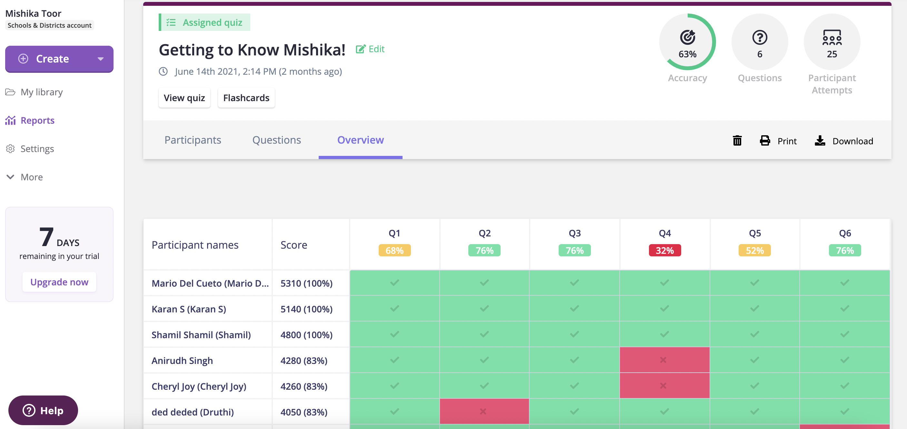The image size is (907, 429).
Task: Click the Upgrade now link
Action: pos(59,282)
